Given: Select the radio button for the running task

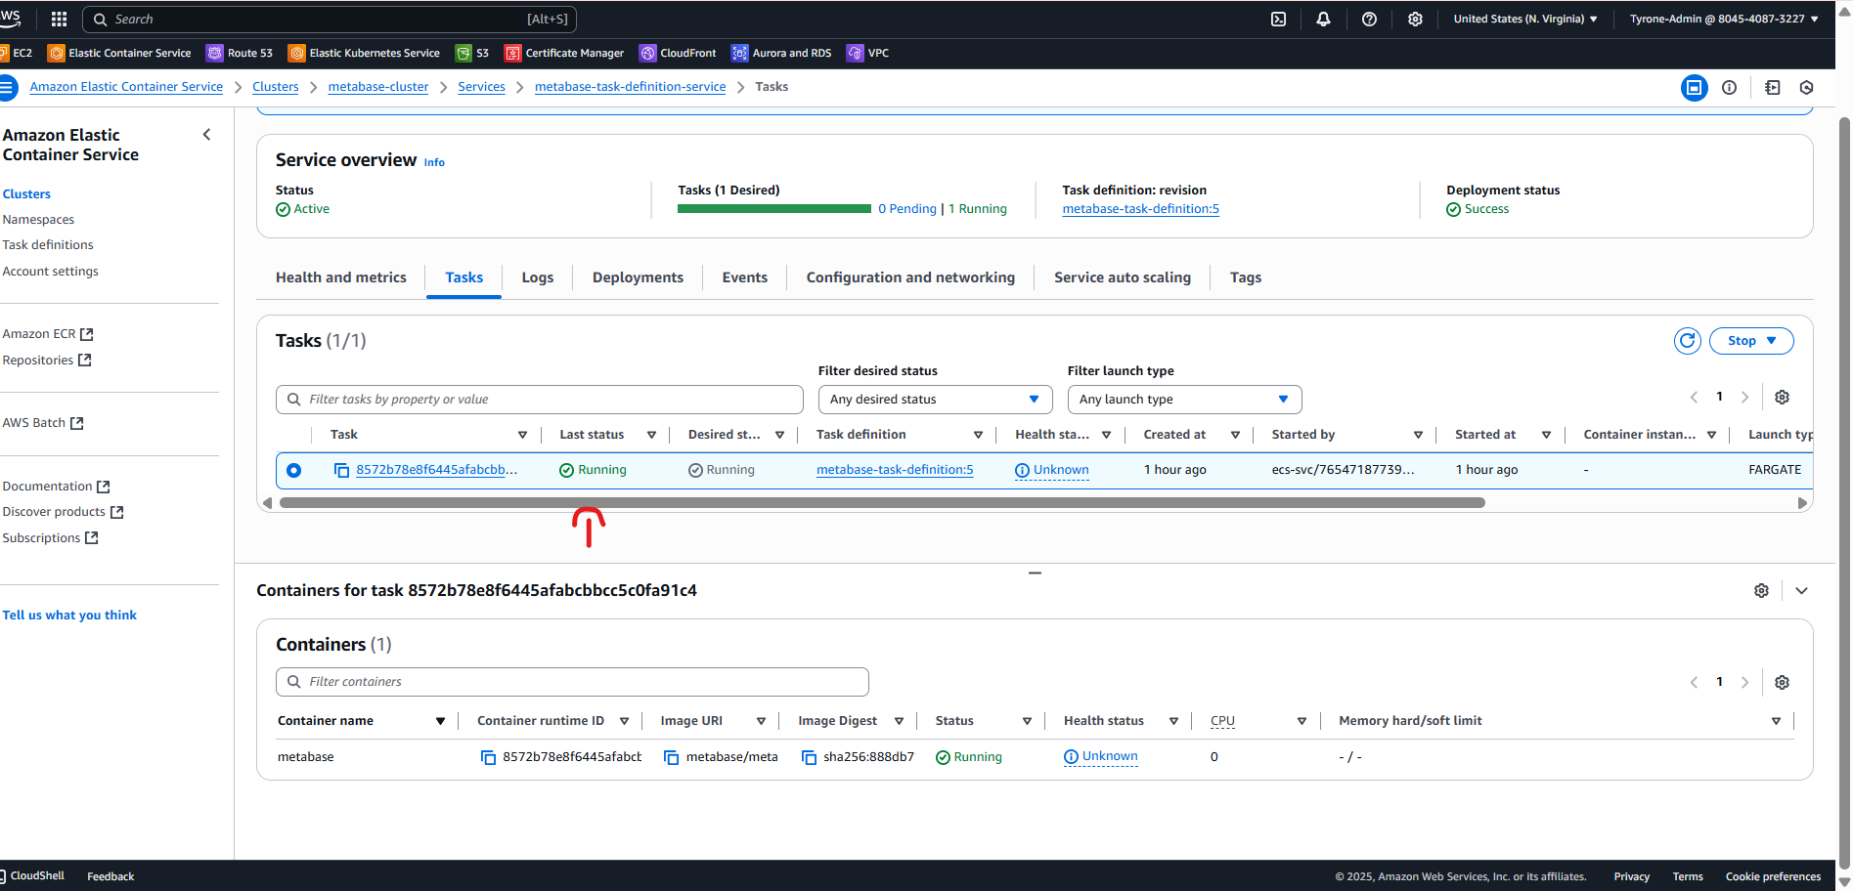Looking at the screenshot, I should (293, 470).
